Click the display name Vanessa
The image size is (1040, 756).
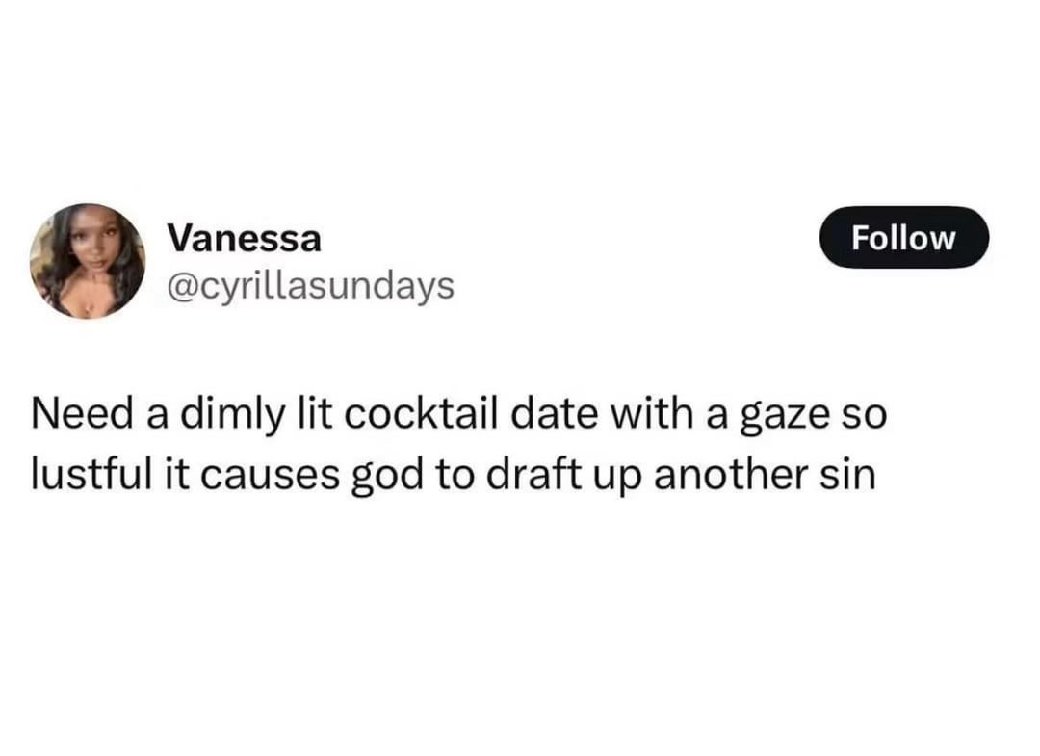coord(244,238)
